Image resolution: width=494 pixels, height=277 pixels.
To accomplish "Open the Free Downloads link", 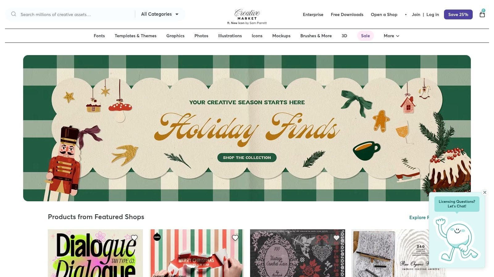I will pyautogui.click(x=347, y=14).
